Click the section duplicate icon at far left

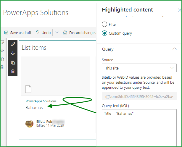2,59
